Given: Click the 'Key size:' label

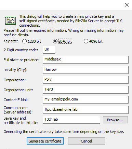Looking at the screenshot, I should point(11,41).
